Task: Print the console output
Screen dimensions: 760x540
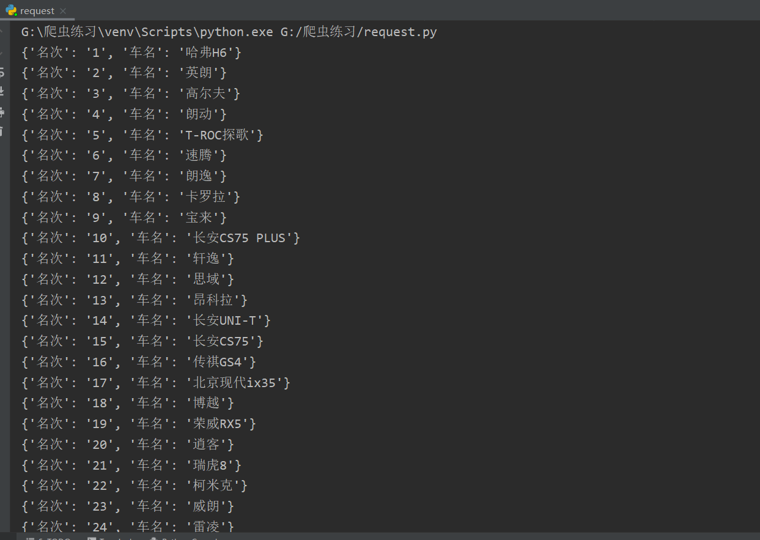Action: pos(2,113)
